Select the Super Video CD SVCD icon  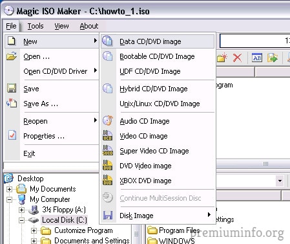107,150
